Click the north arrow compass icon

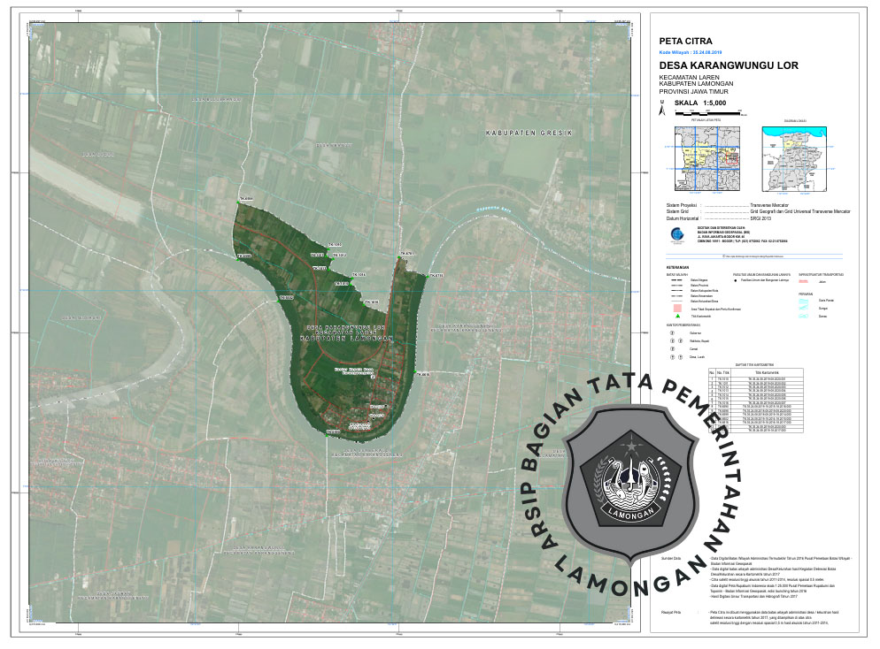[661, 106]
